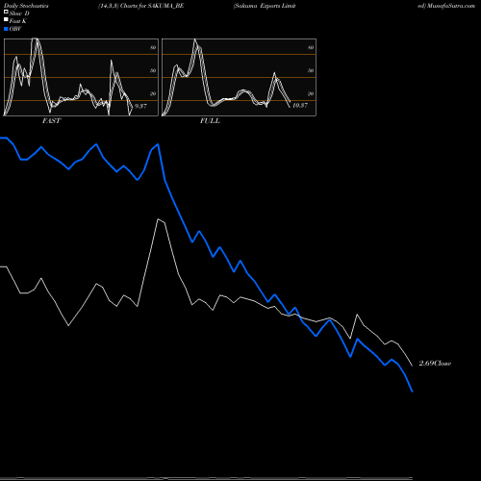Click the 80 level label in FULL chart
Viewport: 481px width, 481px height.
[311, 47]
